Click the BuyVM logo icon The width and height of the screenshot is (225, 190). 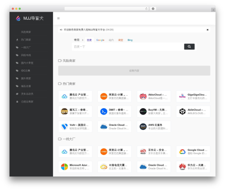point(143,111)
